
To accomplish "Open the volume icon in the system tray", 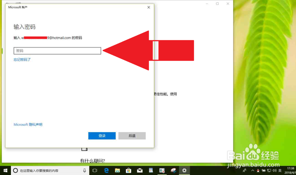I will [274, 171].
